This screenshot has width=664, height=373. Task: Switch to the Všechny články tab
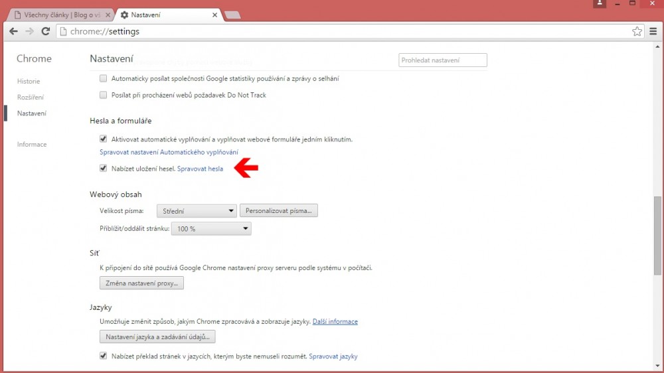coord(58,15)
